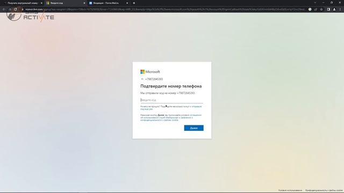Select the Введите код browser tab
The width and height of the screenshot is (344, 193).
point(65,3)
